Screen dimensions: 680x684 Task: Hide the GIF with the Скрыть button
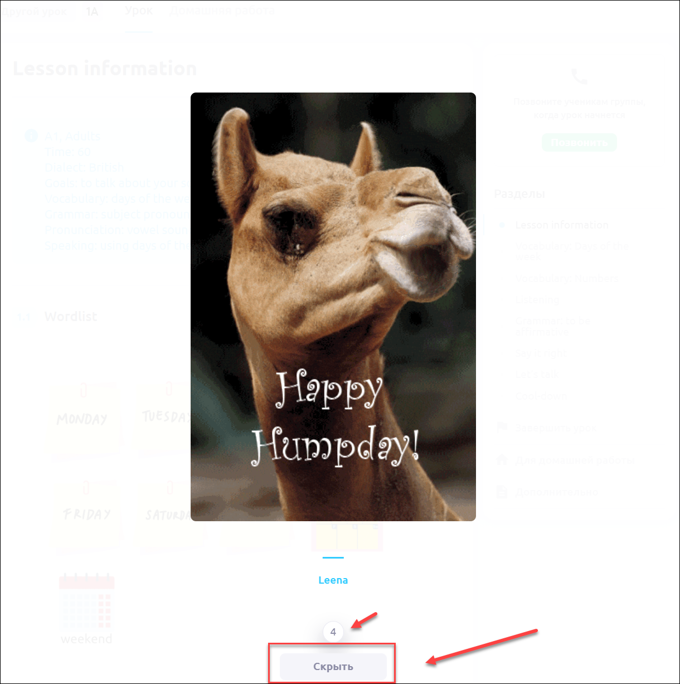(x=333, y=667)
